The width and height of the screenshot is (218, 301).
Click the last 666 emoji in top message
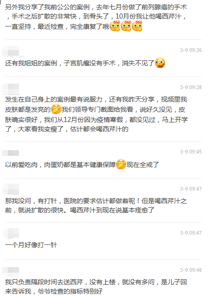pos(137,26)
